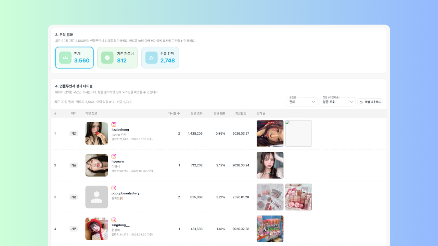
Task: Expand the 정렬 dropdown showing 평균 조회
Action: (x=337, y=102)
